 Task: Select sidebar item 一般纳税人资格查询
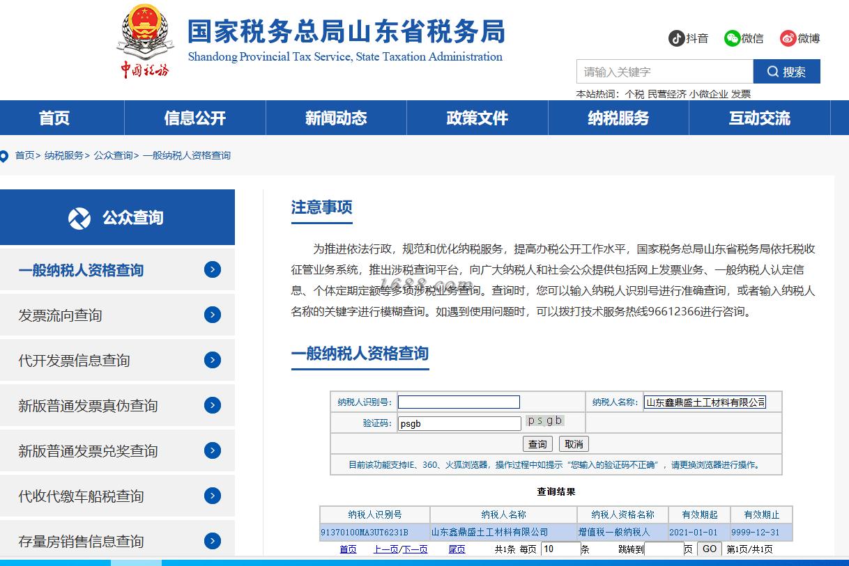tap(117, 270)
